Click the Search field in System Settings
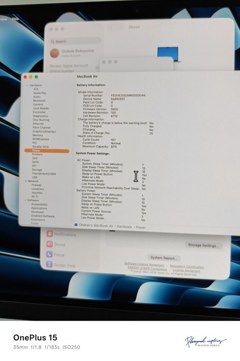Screen dimensions: 240x361 (75, 41)
